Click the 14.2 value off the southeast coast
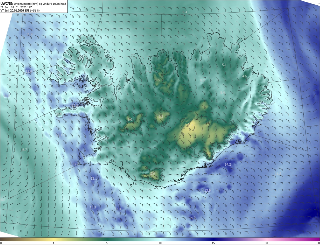This screenshot has width=320, height=245. 228,165
